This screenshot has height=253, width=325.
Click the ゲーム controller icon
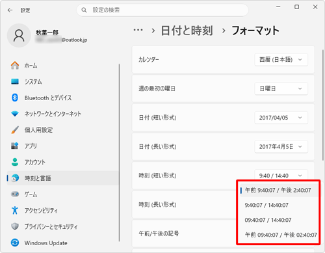(15, 194)
